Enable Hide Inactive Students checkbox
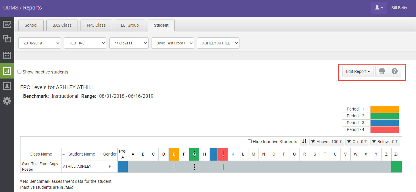The height and width of the screenshot is (192, 416). pyautogui.click(x=250, y=142)
